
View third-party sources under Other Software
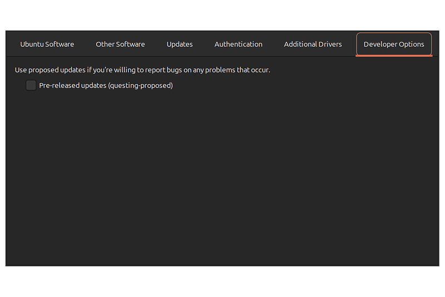(x=120, y=45)
